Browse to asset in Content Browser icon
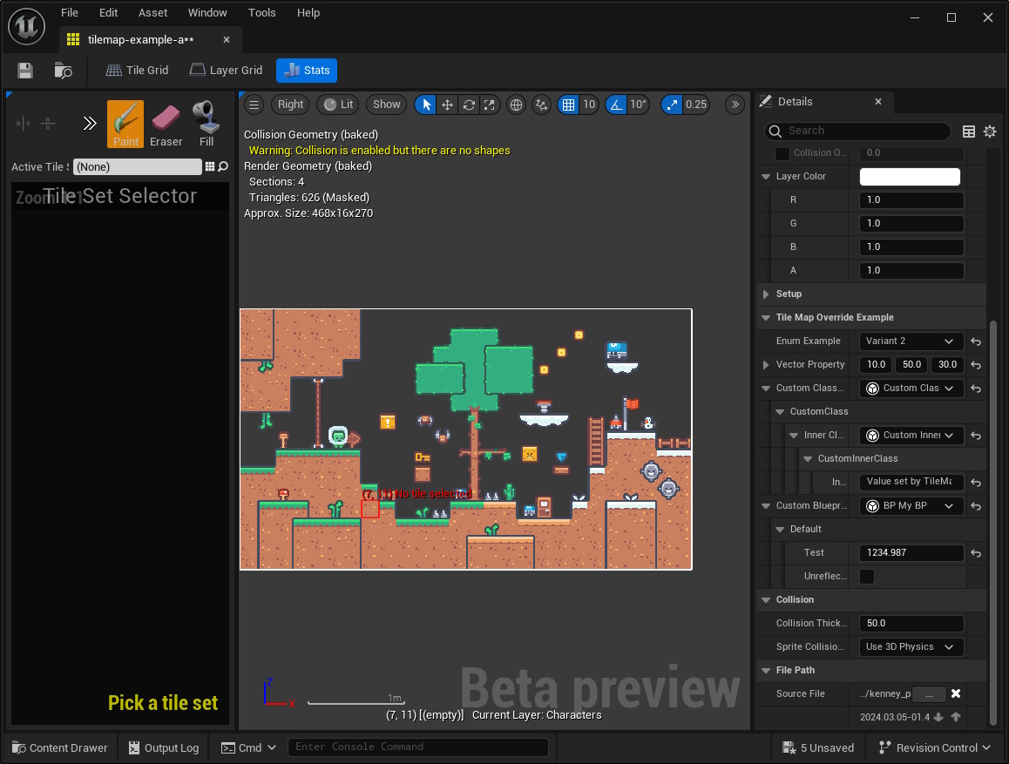Image resolution: width=1009 pixels, height=764 pixels. [63, 70]
